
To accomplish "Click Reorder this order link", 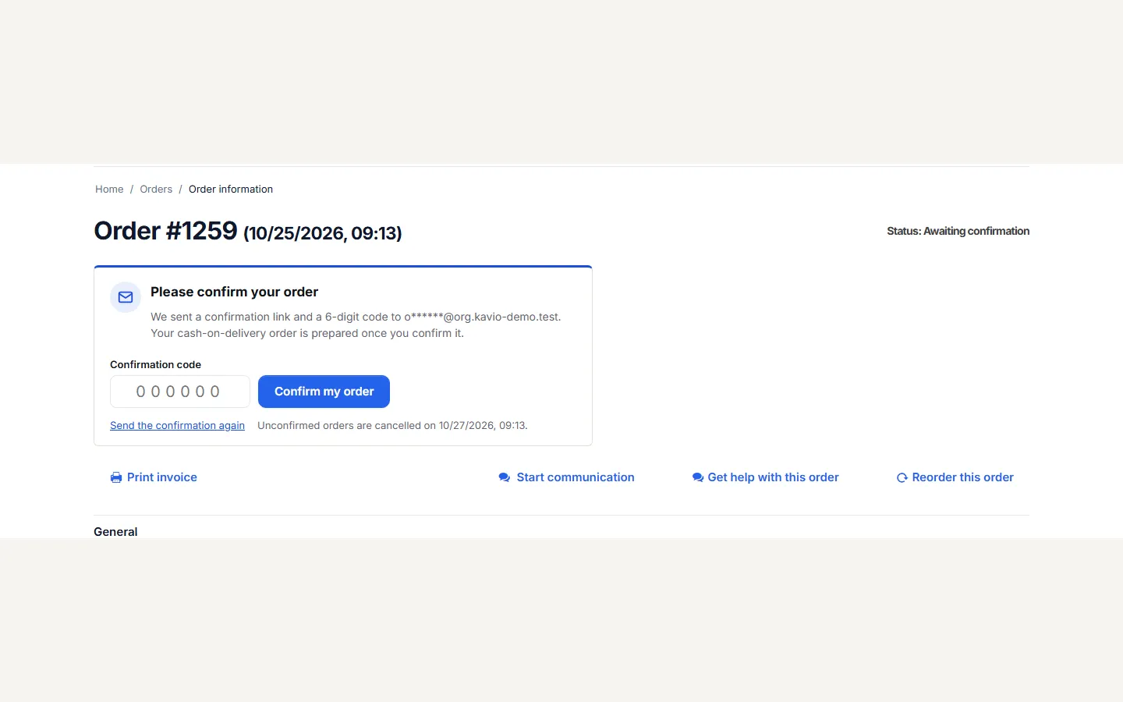I will point(955,477).
